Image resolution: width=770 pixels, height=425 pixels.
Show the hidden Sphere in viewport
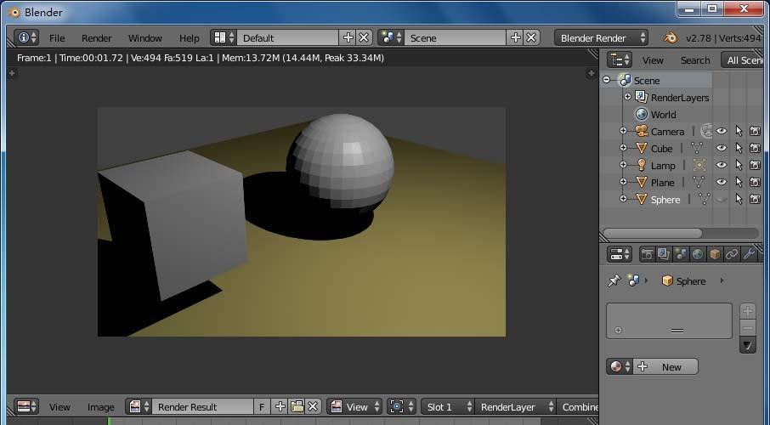722,199
